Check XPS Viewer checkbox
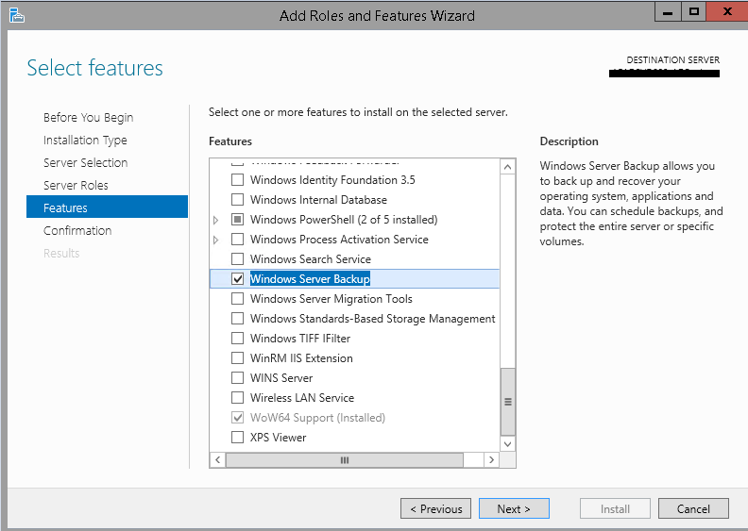Image resolution: width=748 pixels, height=531 pixels. [x=237, y=438]
